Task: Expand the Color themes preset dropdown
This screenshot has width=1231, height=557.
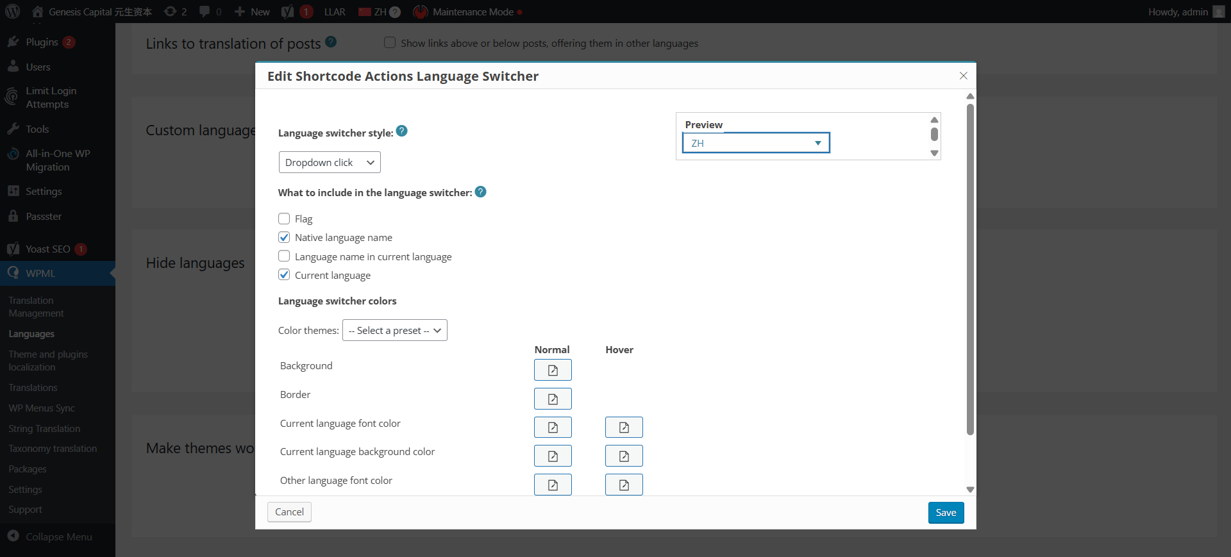Action: [394, 330]
